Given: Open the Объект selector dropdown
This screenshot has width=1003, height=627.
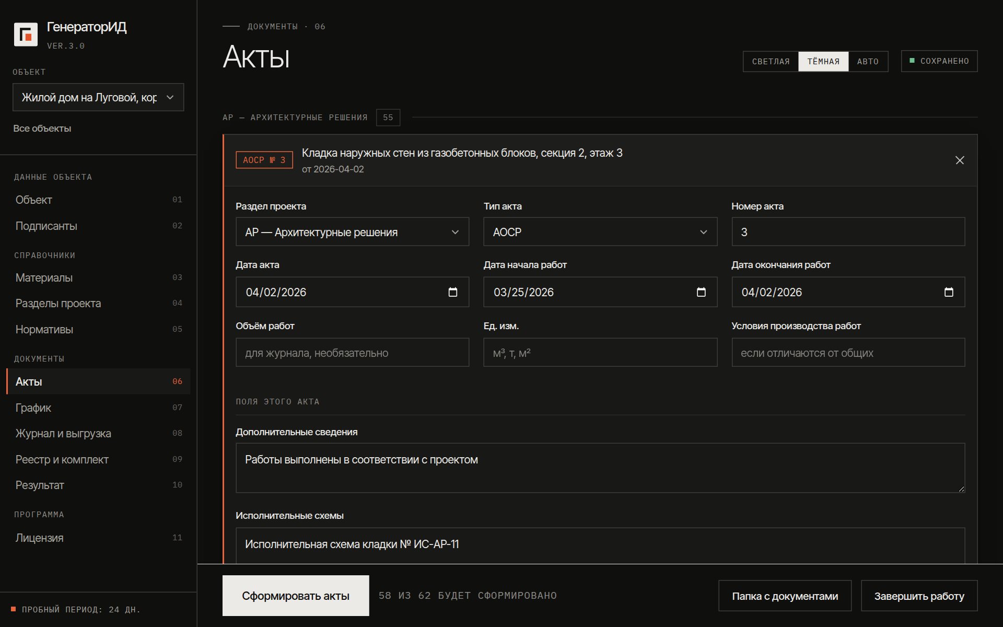Looking at the screenshot, I should tap(98, 97).
